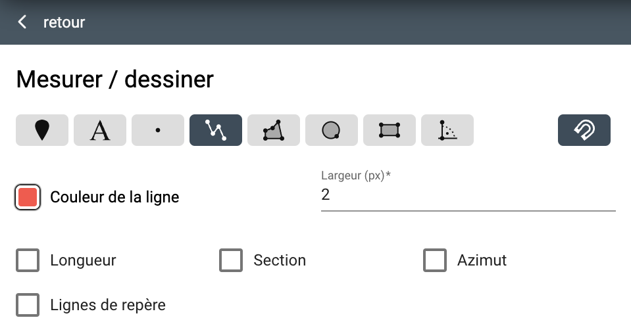This screenshot has height=324, width=631.
Task: Select the polygon drawing tool
Action: 274,130
